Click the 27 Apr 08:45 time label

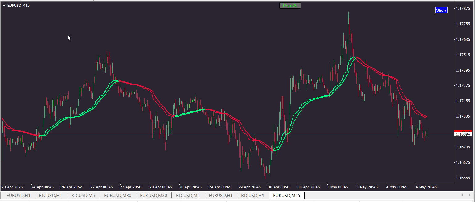point(102,187)
